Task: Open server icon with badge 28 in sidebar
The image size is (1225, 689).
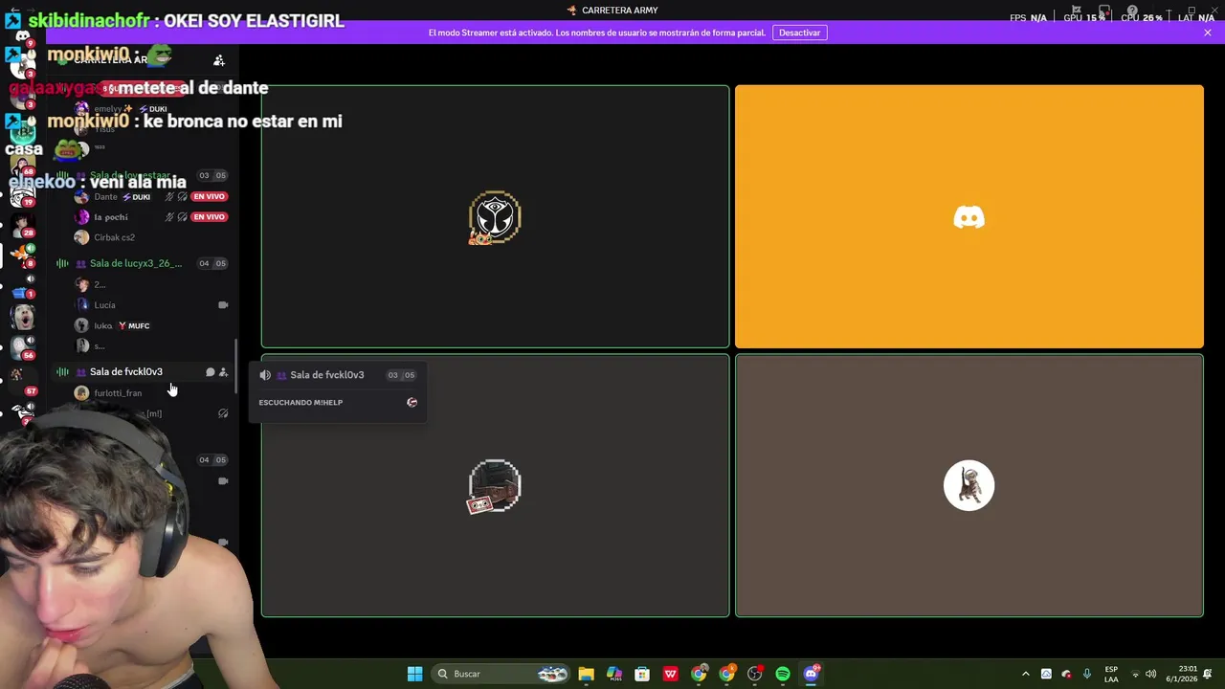Action: (x=23, y=225)
